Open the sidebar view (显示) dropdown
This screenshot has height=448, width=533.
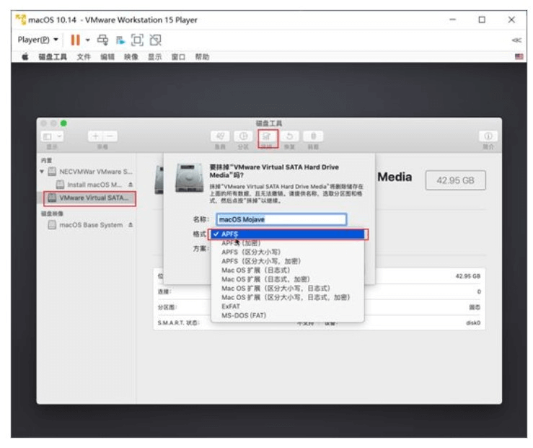tap(52, 136)
